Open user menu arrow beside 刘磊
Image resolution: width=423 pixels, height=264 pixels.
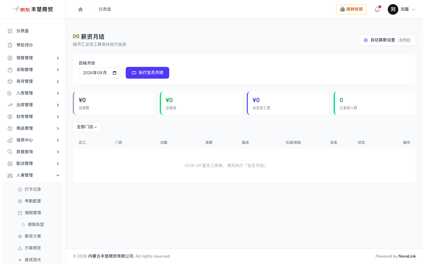[414, 9]
